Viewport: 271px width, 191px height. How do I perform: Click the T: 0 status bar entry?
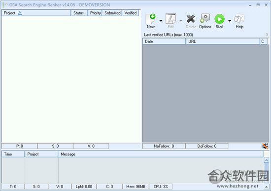pos(13,187)
